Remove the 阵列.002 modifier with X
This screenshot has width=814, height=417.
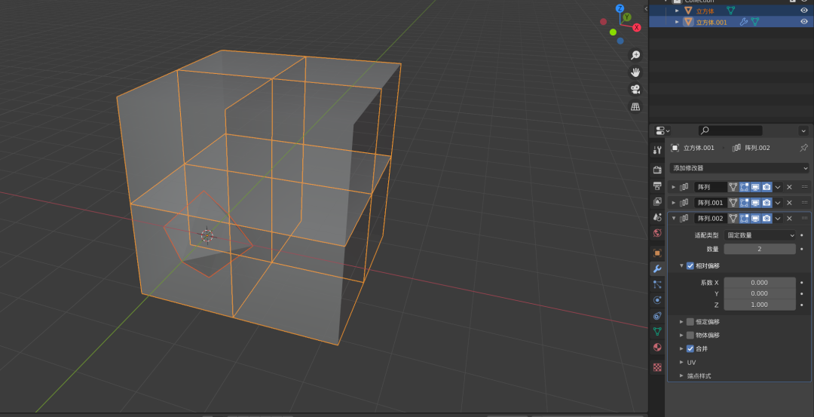click(789, 218)
